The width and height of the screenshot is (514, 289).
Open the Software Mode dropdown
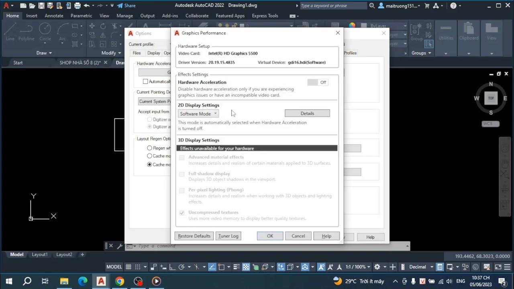click(198, 114)
